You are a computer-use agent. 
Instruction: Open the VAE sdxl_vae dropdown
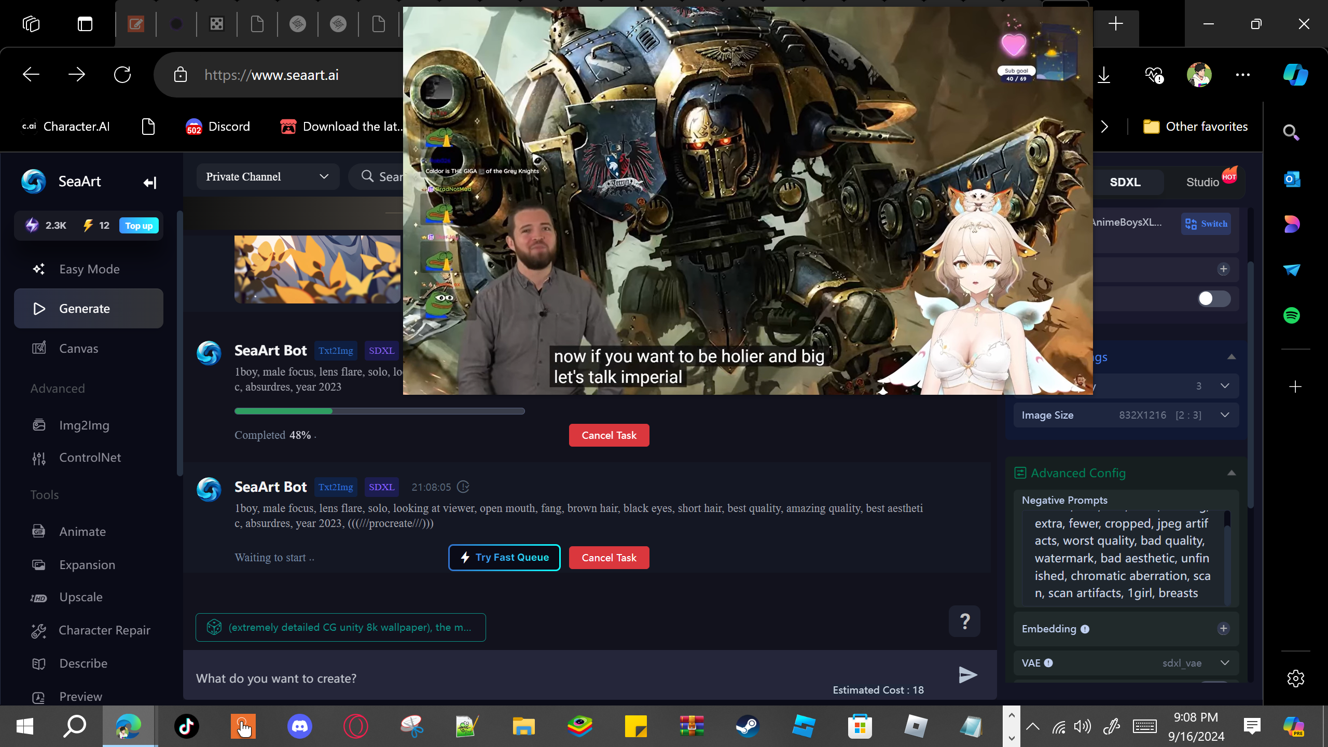pyautogui.click(x=1126, y=663)
